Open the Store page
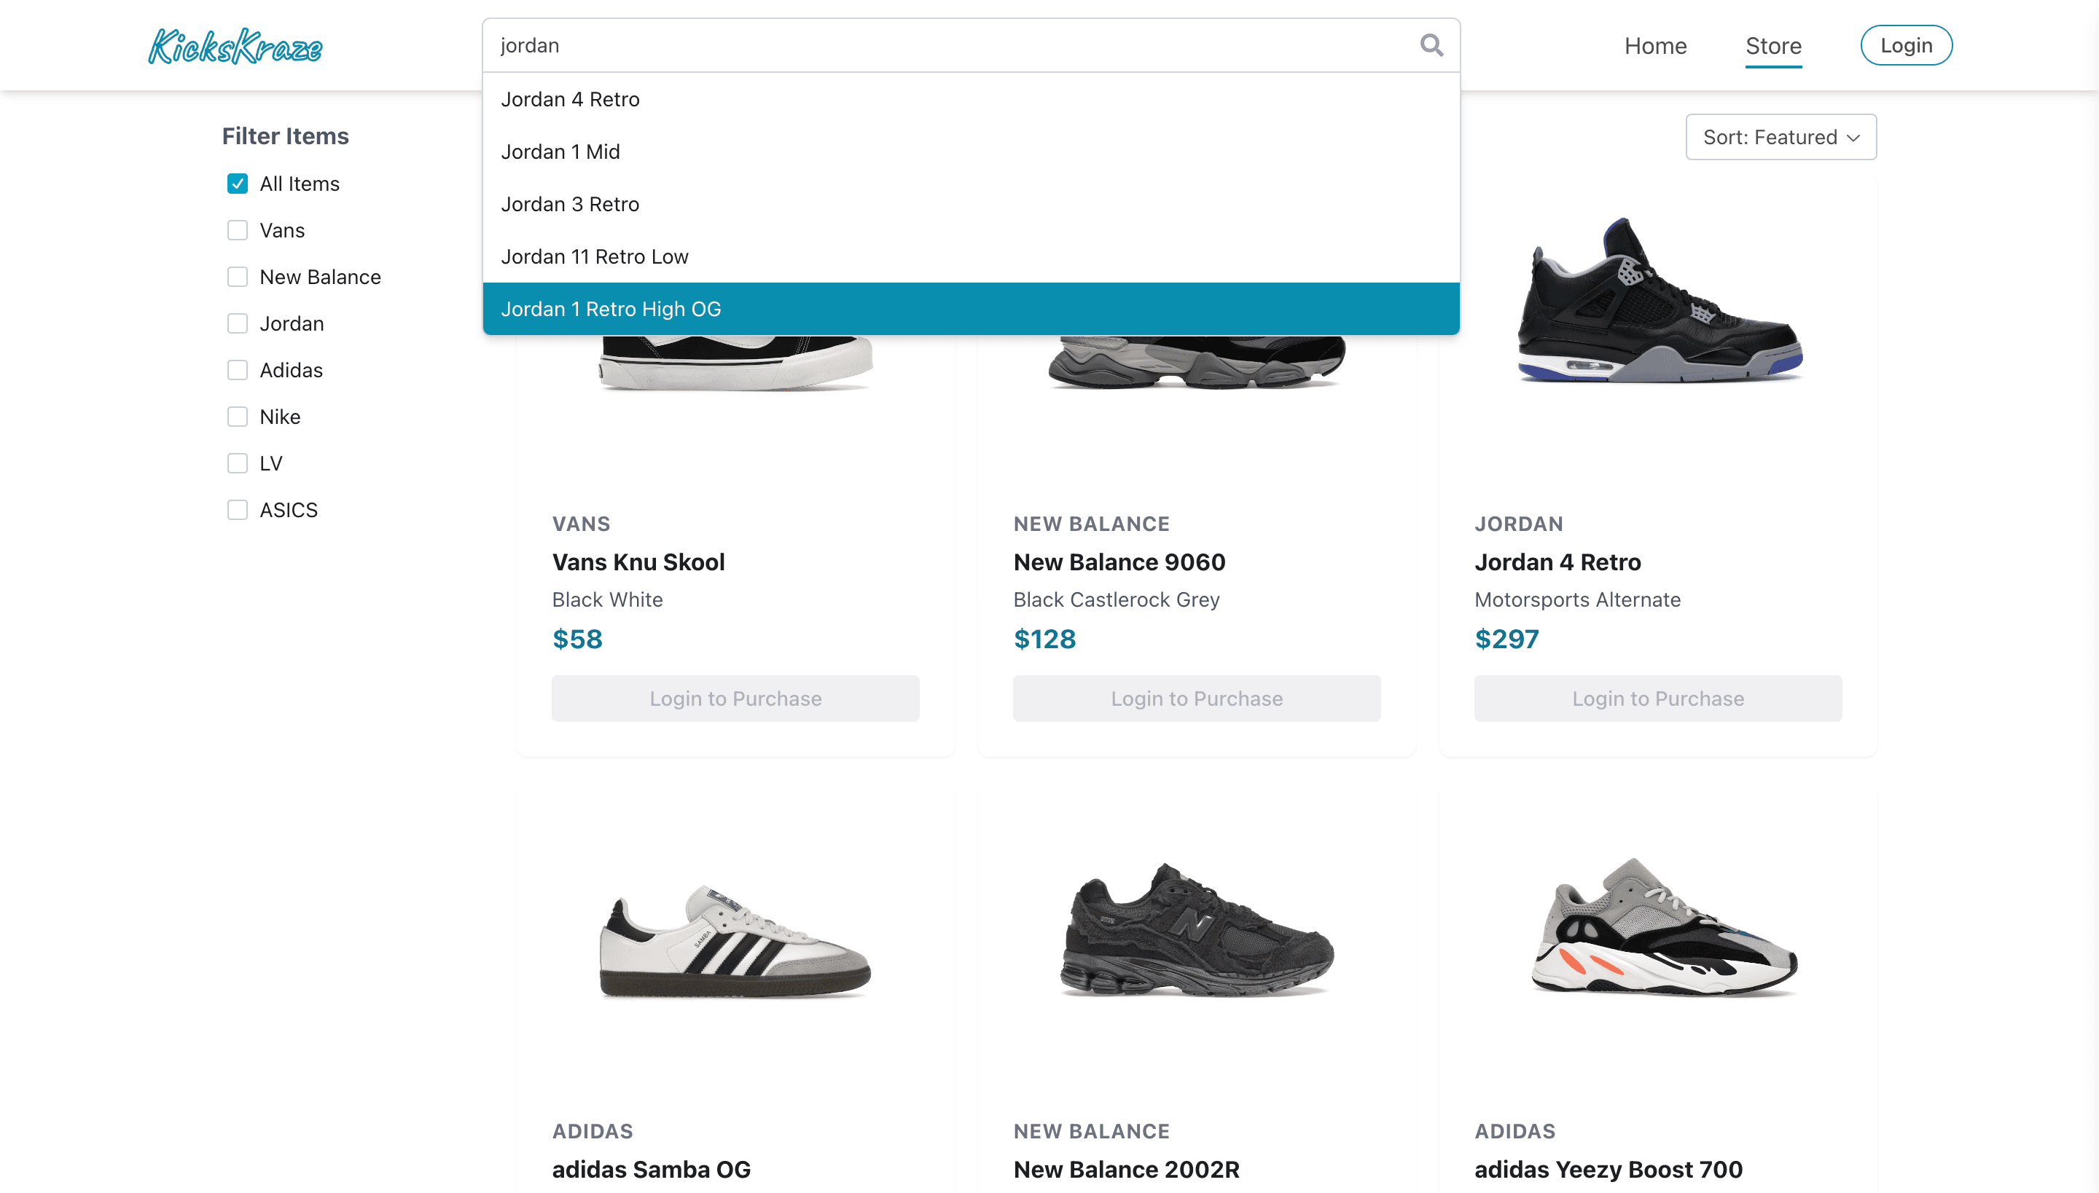Viewport: 2099px width, 1193px height. pyautogui.click(x=1773, y=45)
